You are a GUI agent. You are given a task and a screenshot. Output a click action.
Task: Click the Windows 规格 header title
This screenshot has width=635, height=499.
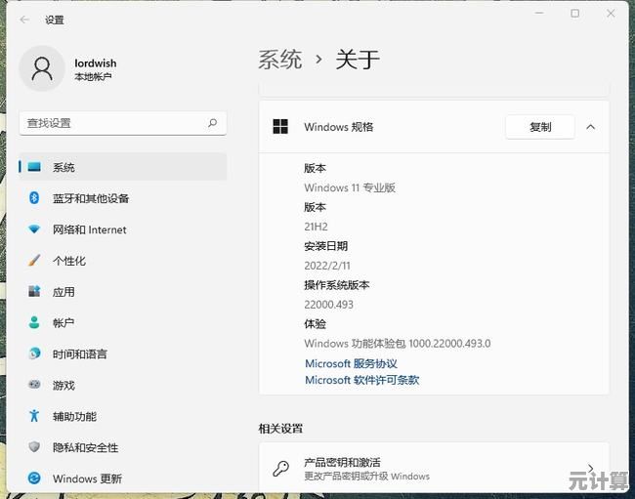(339, 127)
